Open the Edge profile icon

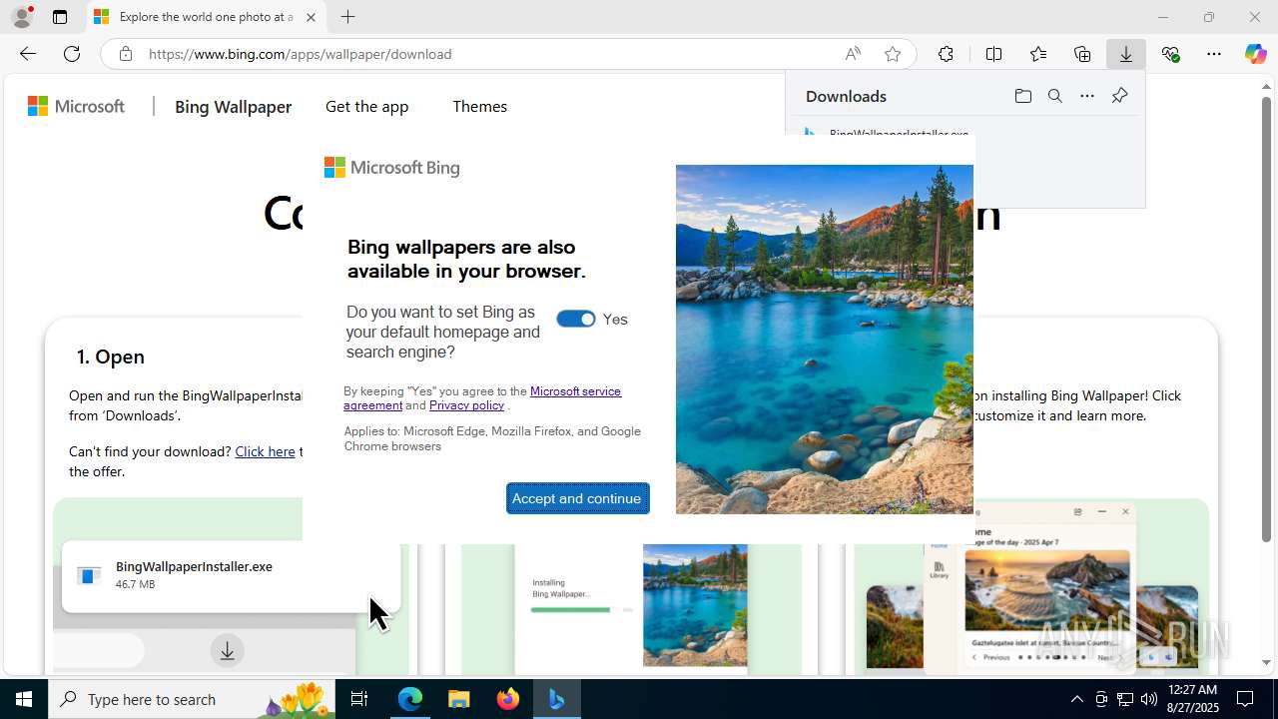(x=22, y=17)
